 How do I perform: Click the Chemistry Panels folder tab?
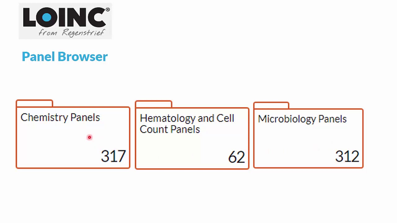tap(34, 103)
